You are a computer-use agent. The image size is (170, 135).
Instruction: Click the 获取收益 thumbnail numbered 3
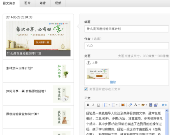tap(62, 117)
